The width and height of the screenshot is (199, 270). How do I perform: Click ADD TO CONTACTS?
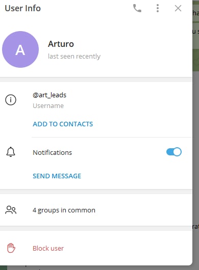(63, 124)
